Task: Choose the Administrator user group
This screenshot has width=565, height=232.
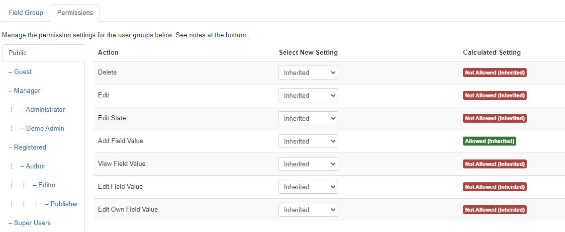Action: click(x=45, y=109)
